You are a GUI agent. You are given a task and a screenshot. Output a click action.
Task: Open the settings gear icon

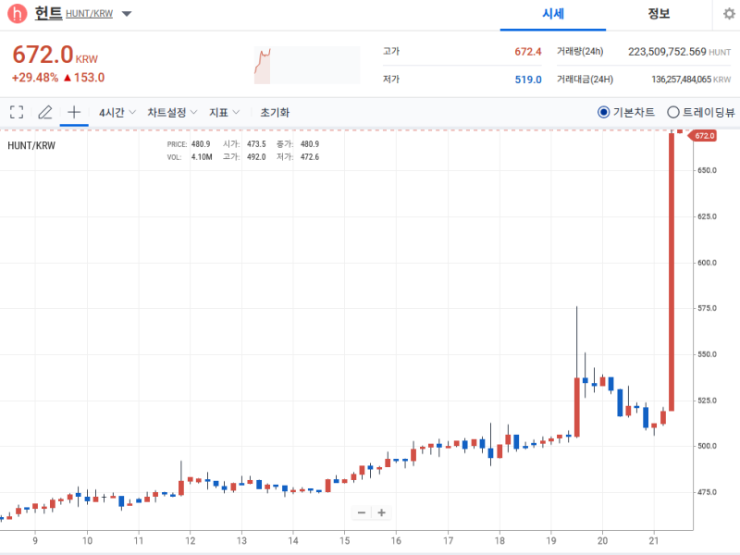click(729, 14)
